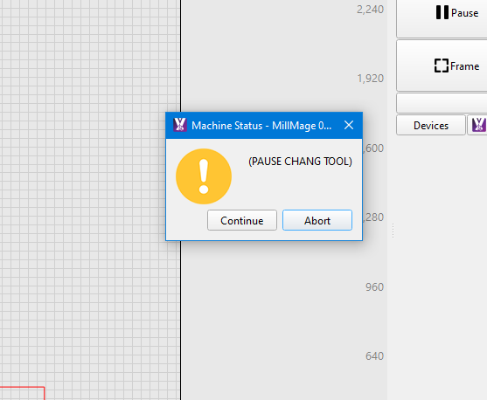The image size is (487, 400).
Task: Click the MillMage logo in dialog title bar
Action: (x=180, y=125)
